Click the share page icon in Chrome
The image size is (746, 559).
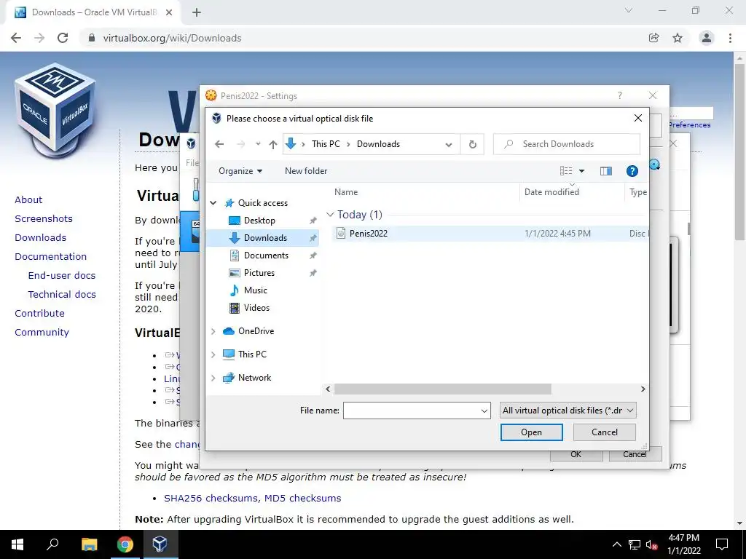click(x=653, y=38)
